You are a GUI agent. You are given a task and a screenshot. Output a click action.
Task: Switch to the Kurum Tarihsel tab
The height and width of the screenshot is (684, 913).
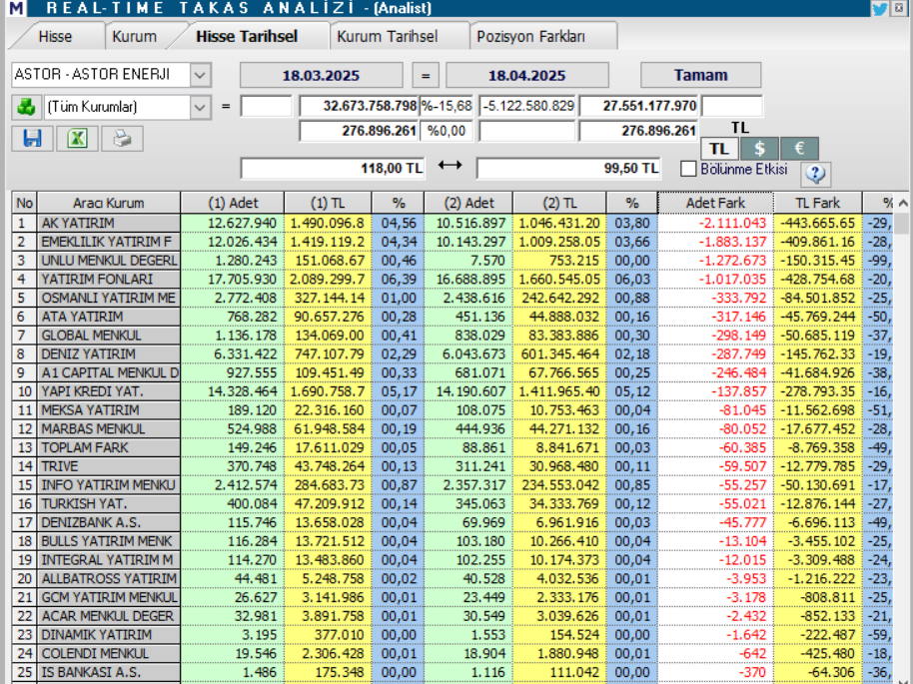coord(387,34)
